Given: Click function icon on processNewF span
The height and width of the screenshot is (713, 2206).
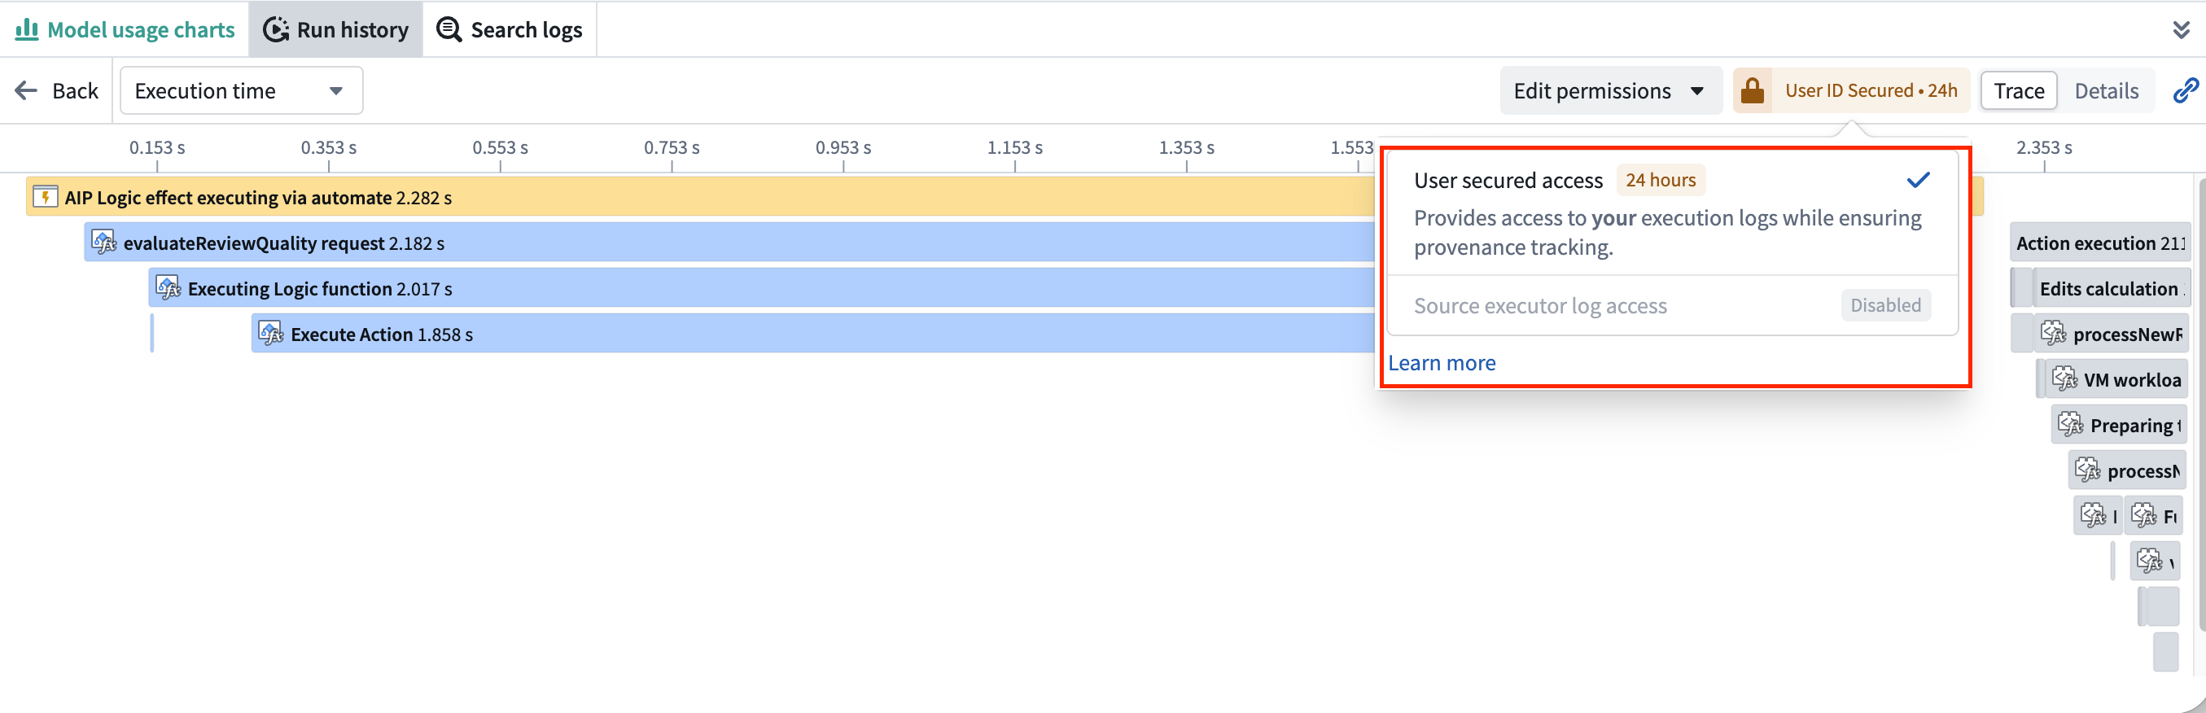Looking at the screenshot, I should click(x=2053, y=333).
